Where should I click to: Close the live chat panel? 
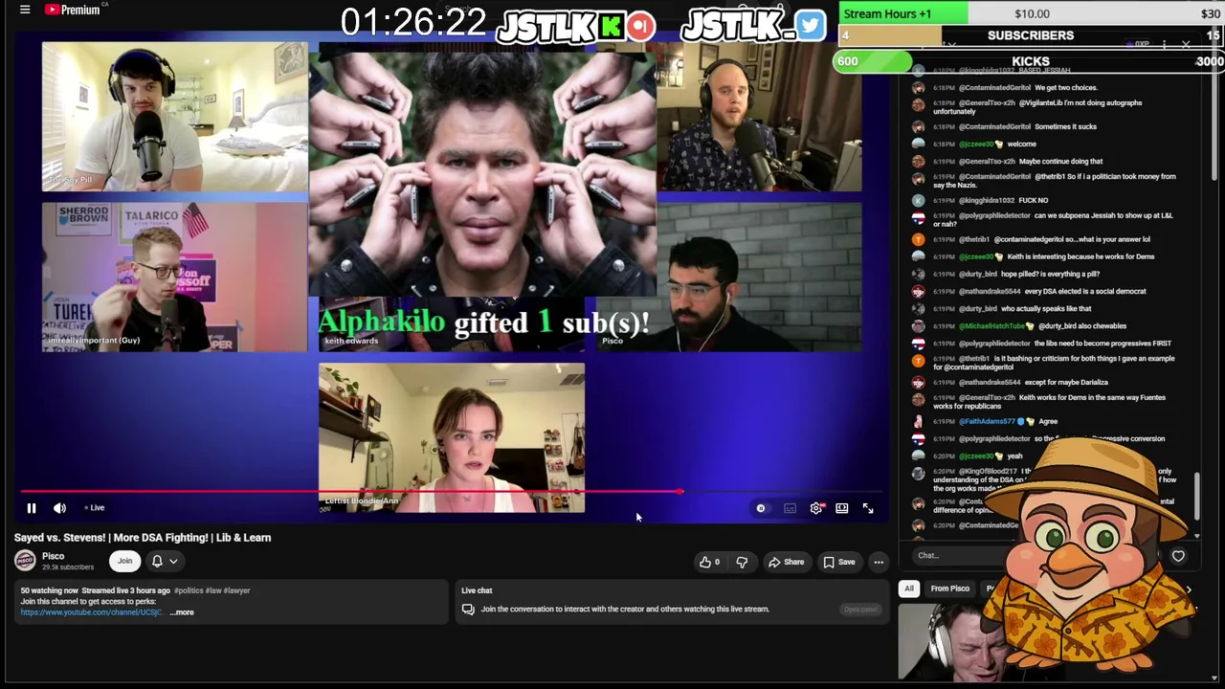(1186, 45)
